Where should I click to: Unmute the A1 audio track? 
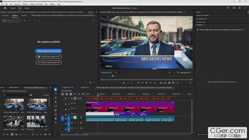pos(75,117)
